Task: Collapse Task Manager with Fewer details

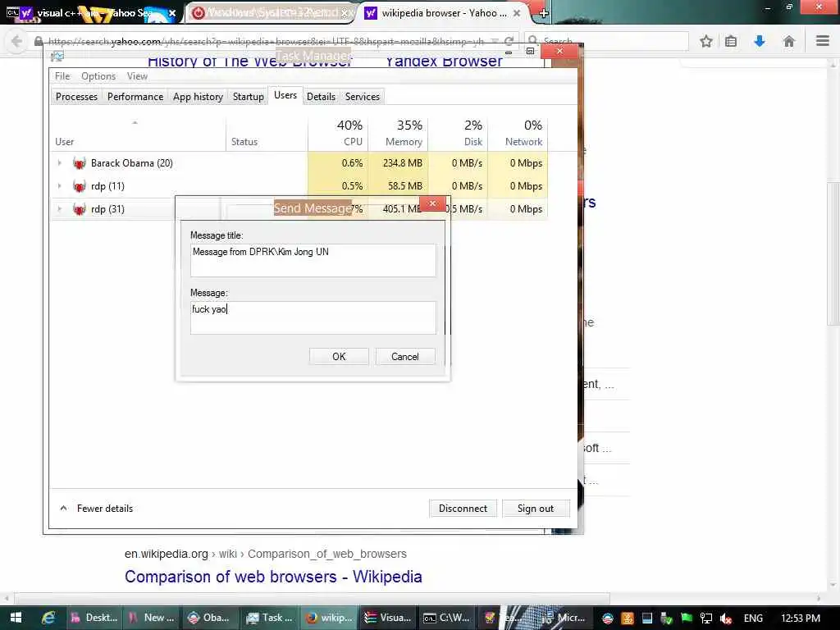Action: click(97, 509)
